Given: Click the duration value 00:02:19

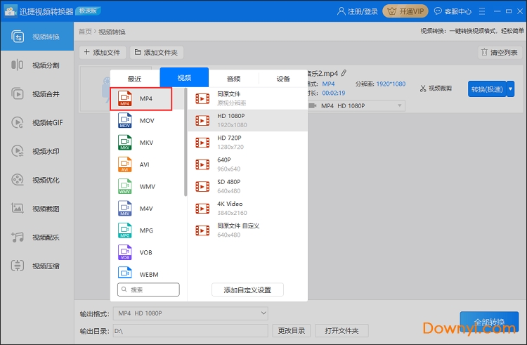Looking at the screenshot, I should click(333, 93).
